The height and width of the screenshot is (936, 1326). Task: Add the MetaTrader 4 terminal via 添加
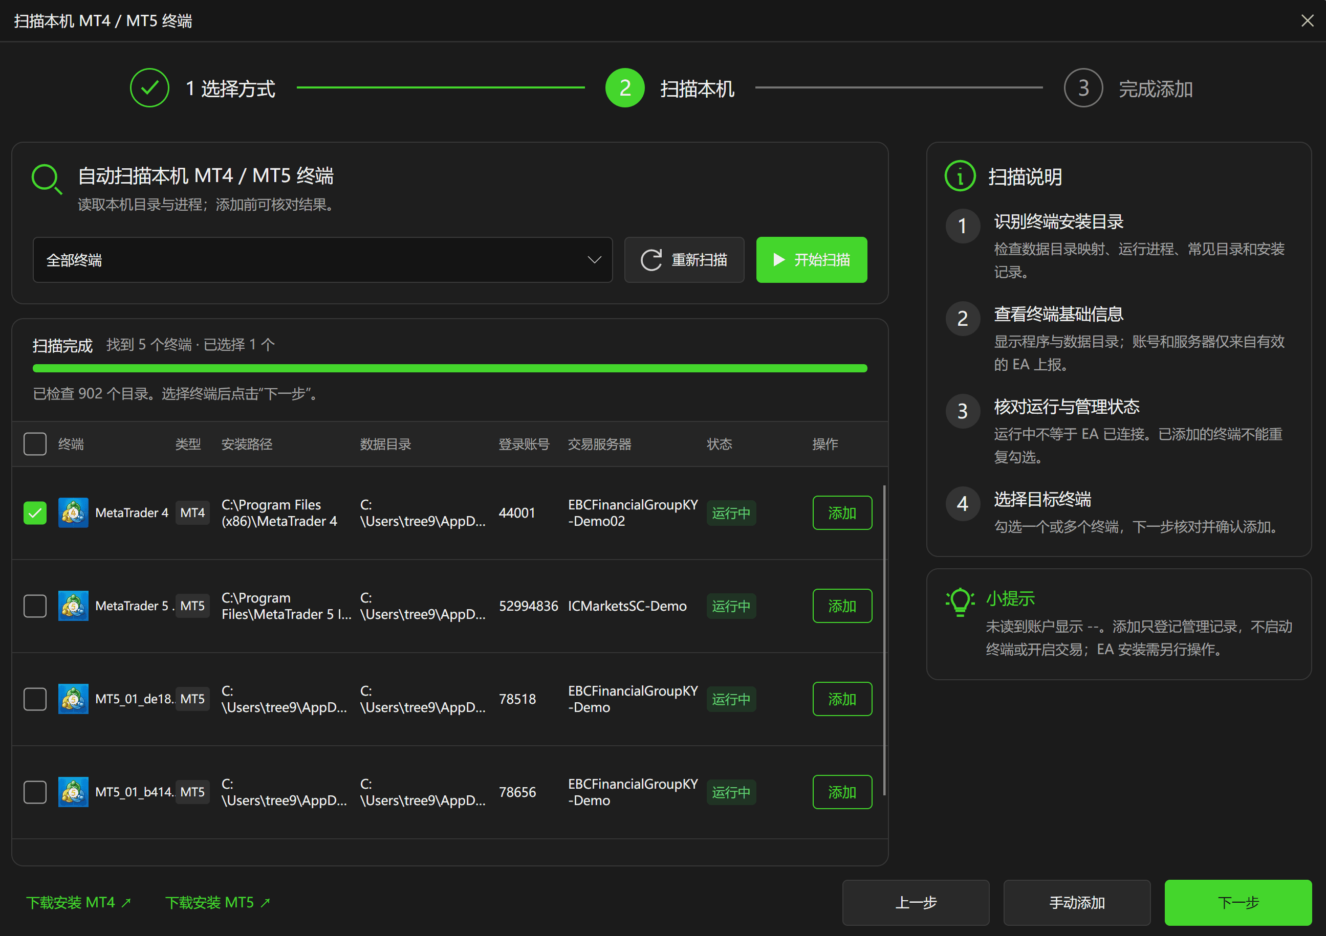(842, 512)
